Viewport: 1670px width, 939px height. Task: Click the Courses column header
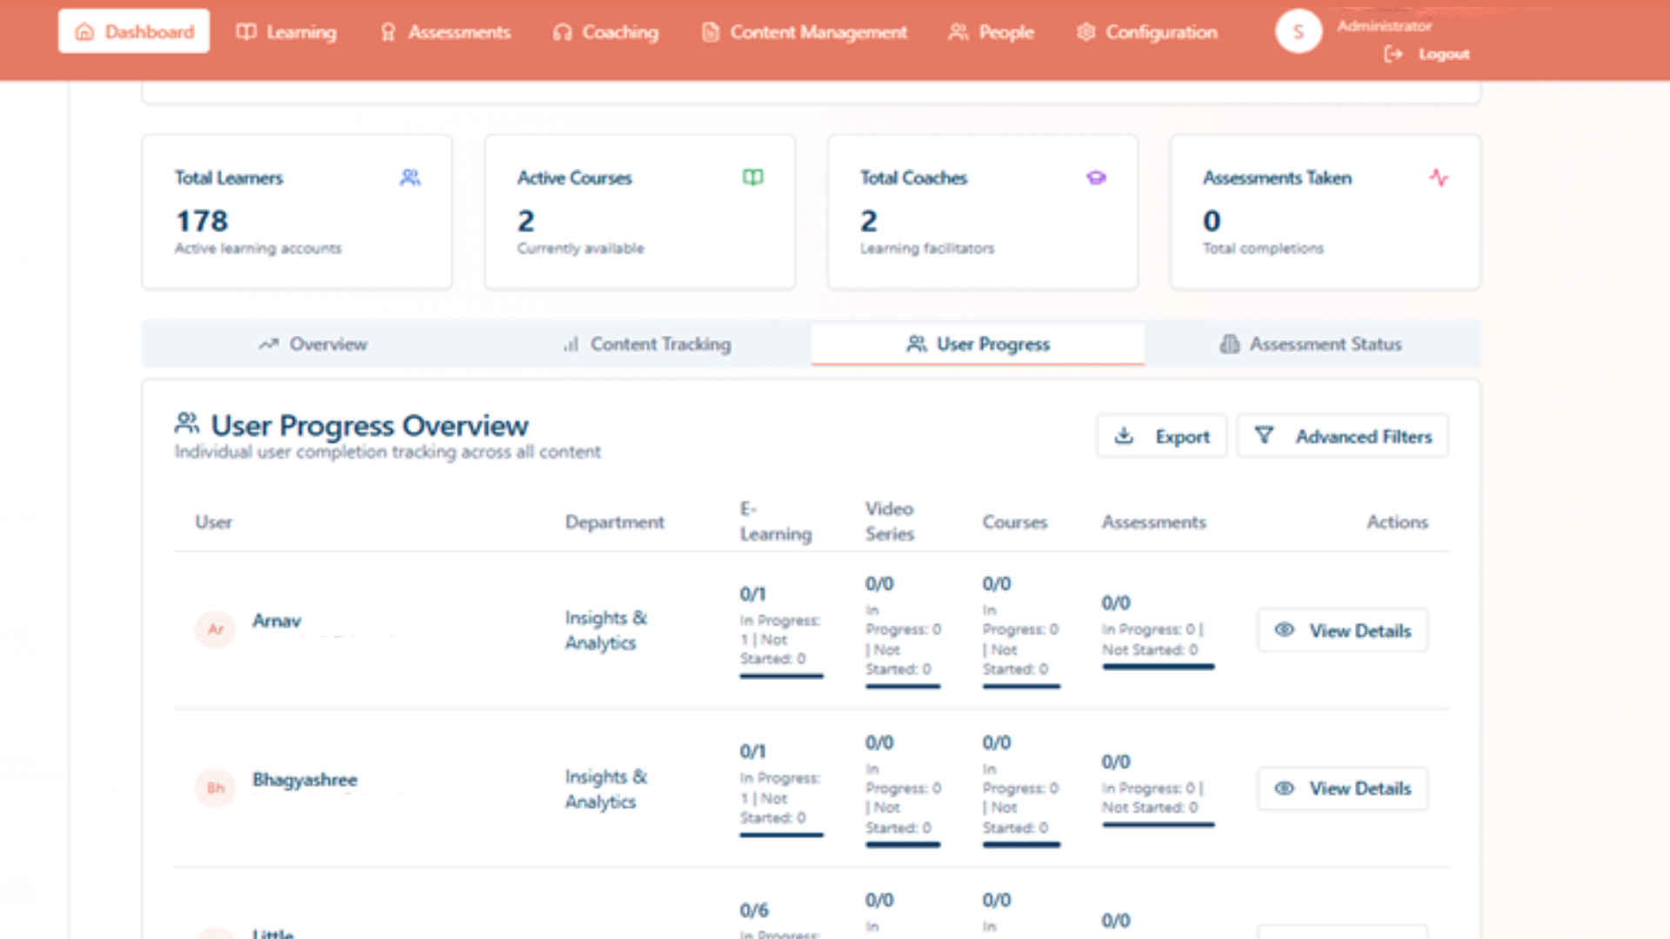pos(1015,522)
